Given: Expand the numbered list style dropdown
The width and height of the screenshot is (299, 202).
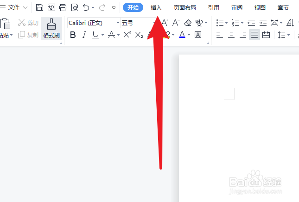Looking at the screenshot, I should coord(242,23).
